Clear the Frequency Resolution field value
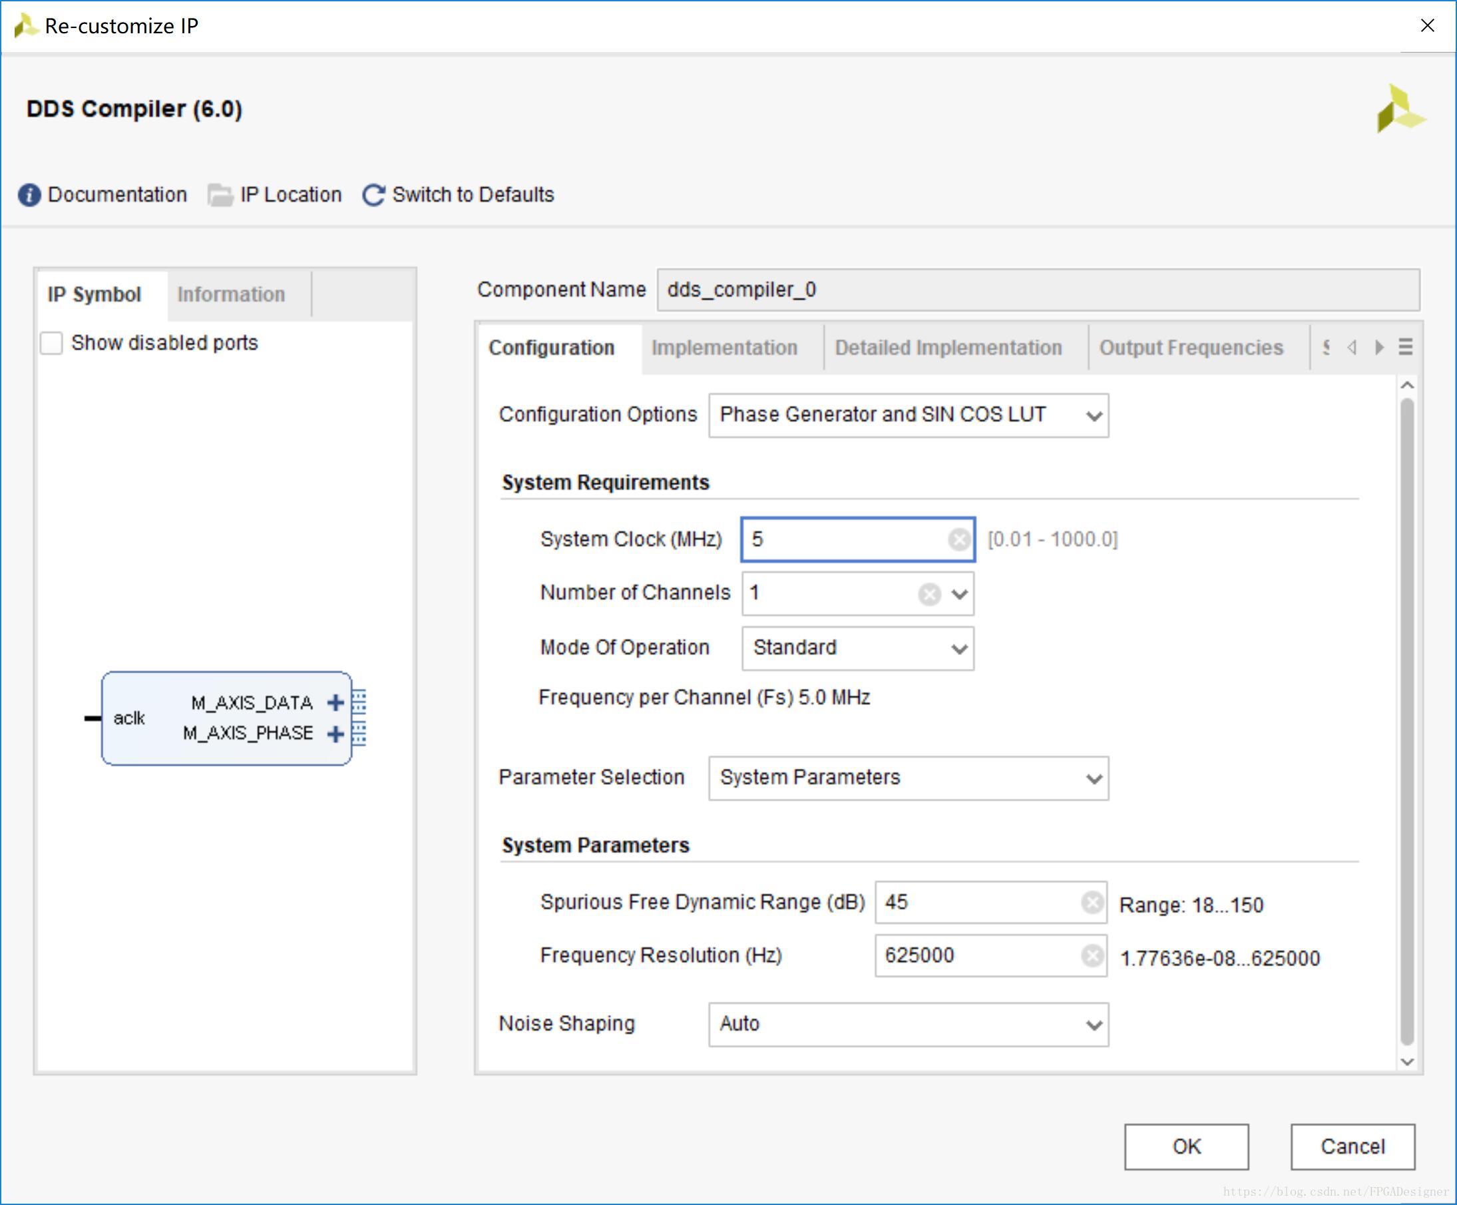Image resolution: width=1457 pixels, height=1205 pixels. point(1092,956)
